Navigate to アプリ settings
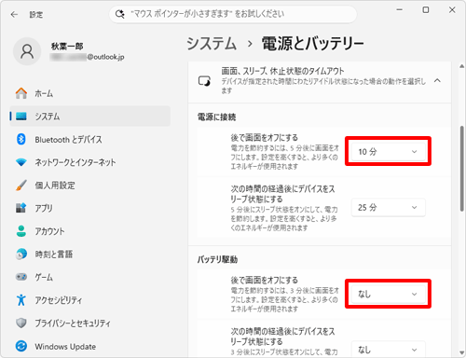This screenshot has width=466, height=358. click(90, 208)
